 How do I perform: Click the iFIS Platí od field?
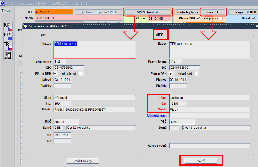pyautogui.click(x=62, y=80)
